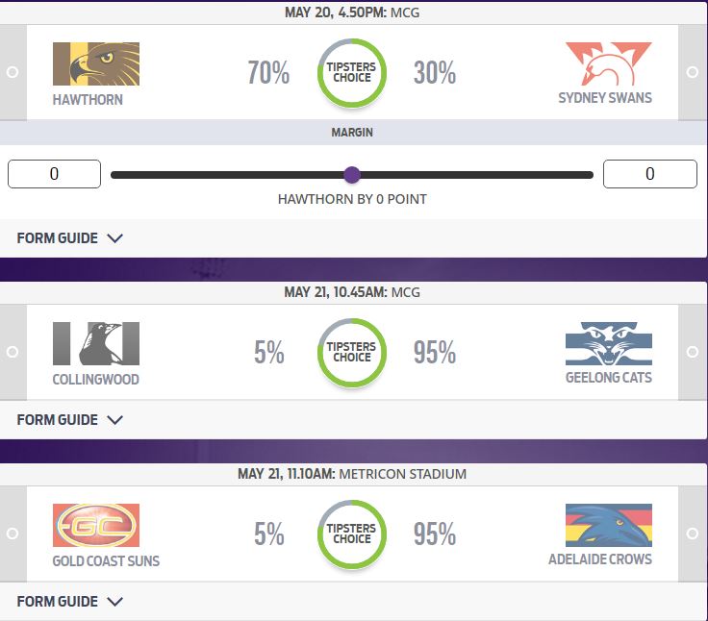The image size is (708, 621).
Task: Click the Hawthorn hawk team logo
Action: click(x=96, y=64)
